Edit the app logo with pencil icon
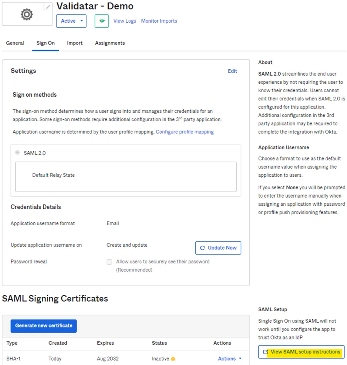 [x=48, y=7]
